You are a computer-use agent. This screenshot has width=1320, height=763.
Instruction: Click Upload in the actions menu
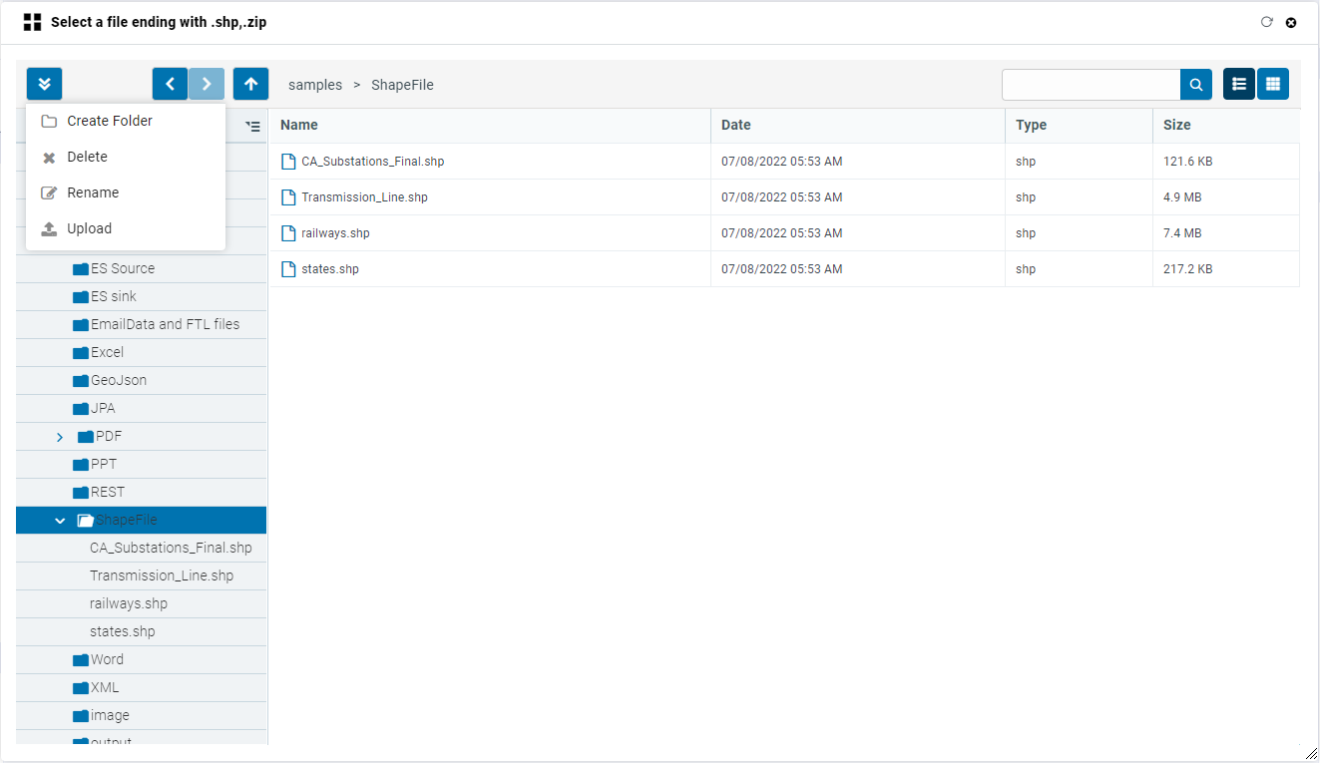89,228
